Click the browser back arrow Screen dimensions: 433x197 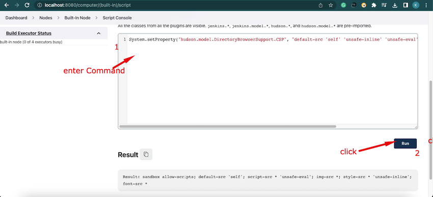pos(7,5)
